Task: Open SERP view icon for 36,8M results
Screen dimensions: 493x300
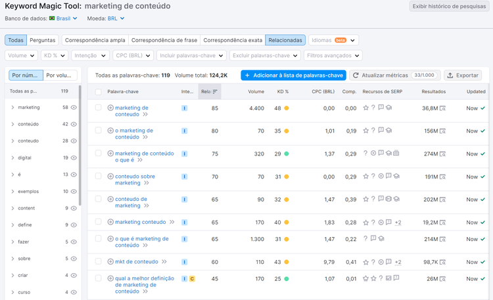Action: 442,108
